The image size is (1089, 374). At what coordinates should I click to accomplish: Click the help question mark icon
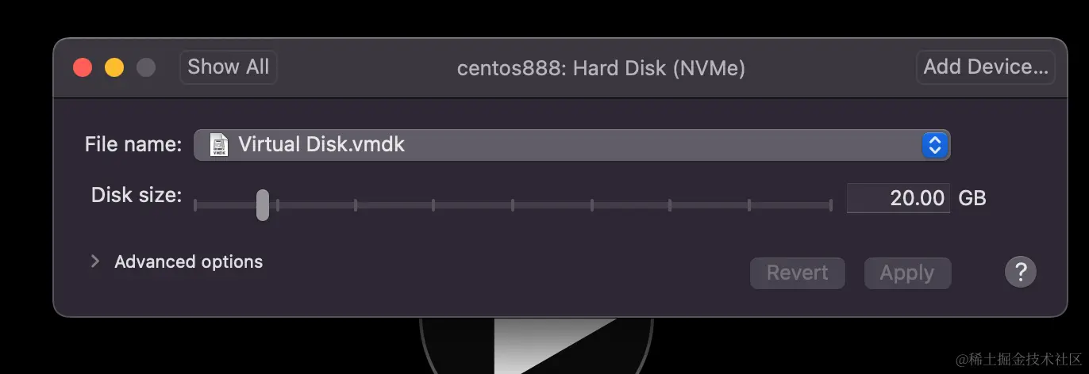point(1020,273)
